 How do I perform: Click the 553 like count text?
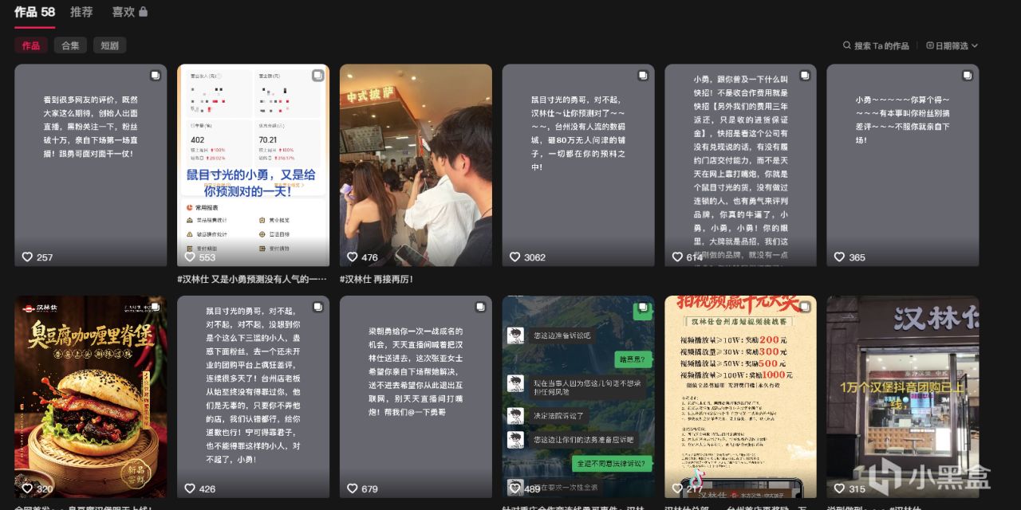click(x=207, y=257)
